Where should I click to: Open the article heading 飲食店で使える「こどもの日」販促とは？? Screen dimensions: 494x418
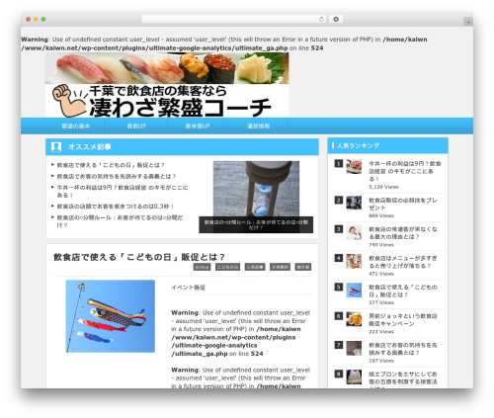pos(139,257)
